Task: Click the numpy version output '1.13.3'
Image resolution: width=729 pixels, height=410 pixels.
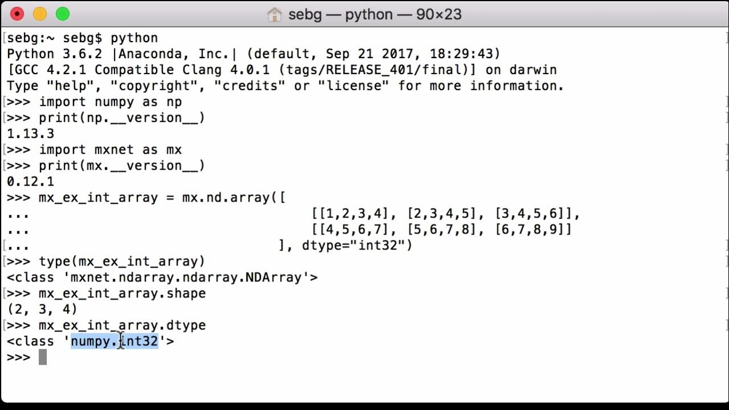Action: point(30,134)
